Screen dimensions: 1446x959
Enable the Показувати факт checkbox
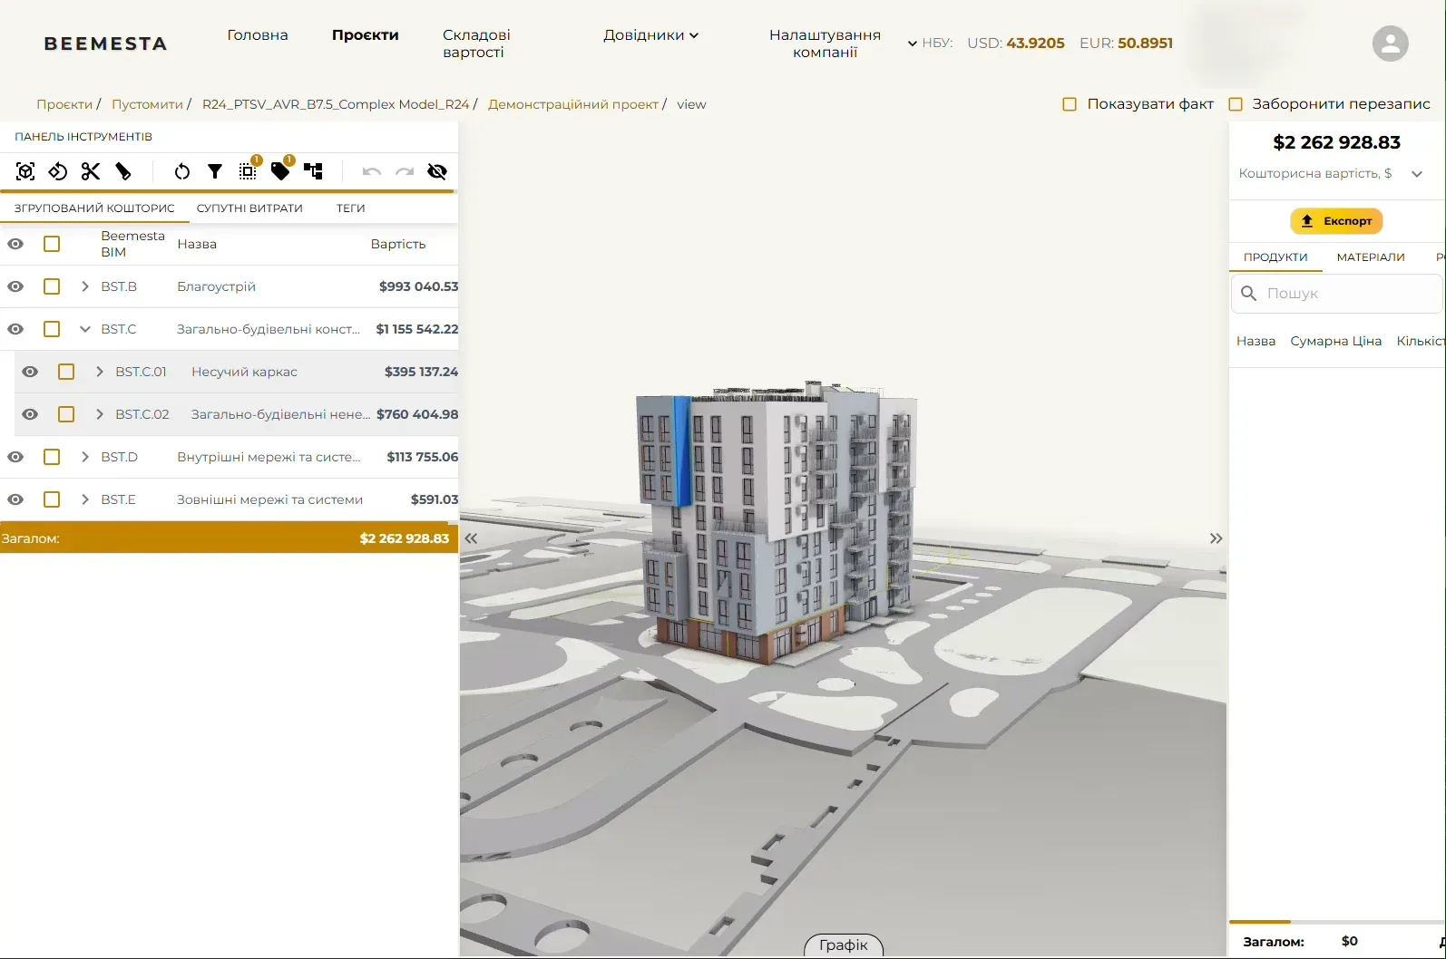(1070, 104)
